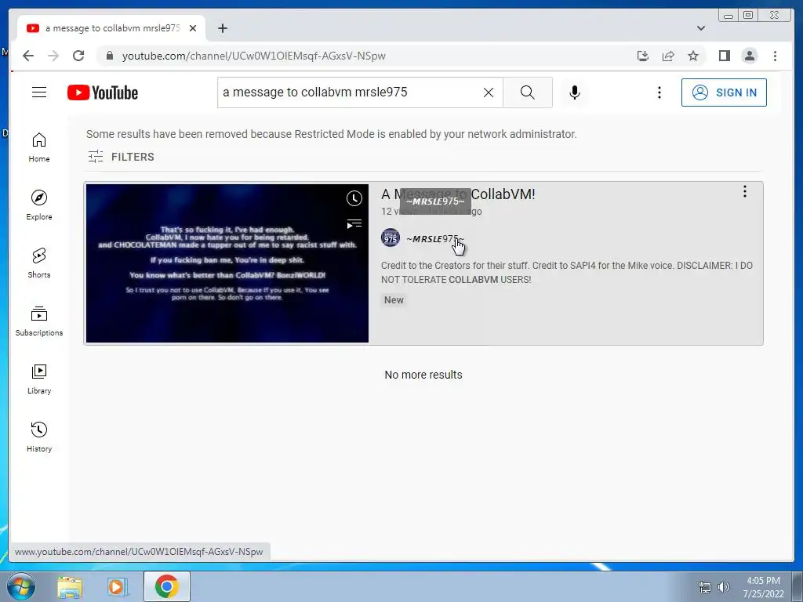
Task: Click the New badge on the video
Action: coord(394,300)
